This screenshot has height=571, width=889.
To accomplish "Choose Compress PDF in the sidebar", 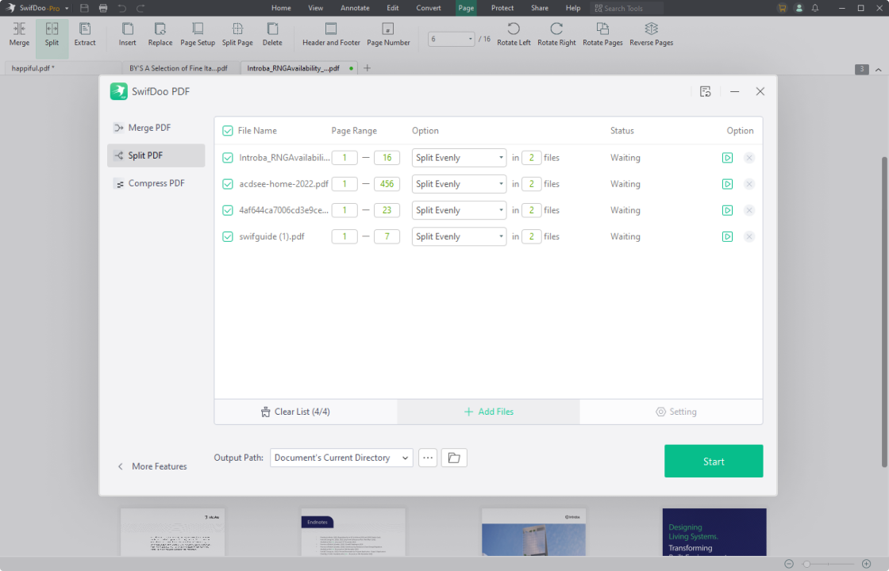I will tap(156, 183).
